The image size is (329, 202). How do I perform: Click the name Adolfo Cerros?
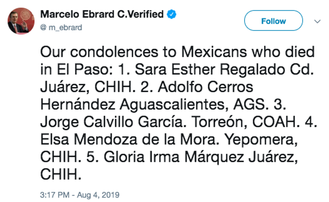[205, 87]
